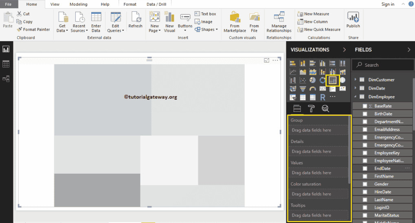The image size is (415, 223).
Task: Select the Funnel visualization
Action: pos(303,89)
